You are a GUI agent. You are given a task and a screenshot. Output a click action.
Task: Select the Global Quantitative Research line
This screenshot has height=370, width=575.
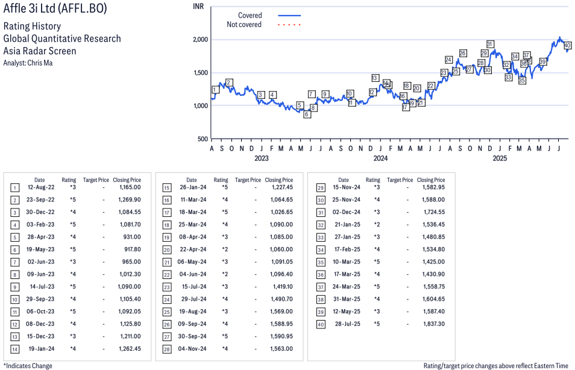[62, 39]
